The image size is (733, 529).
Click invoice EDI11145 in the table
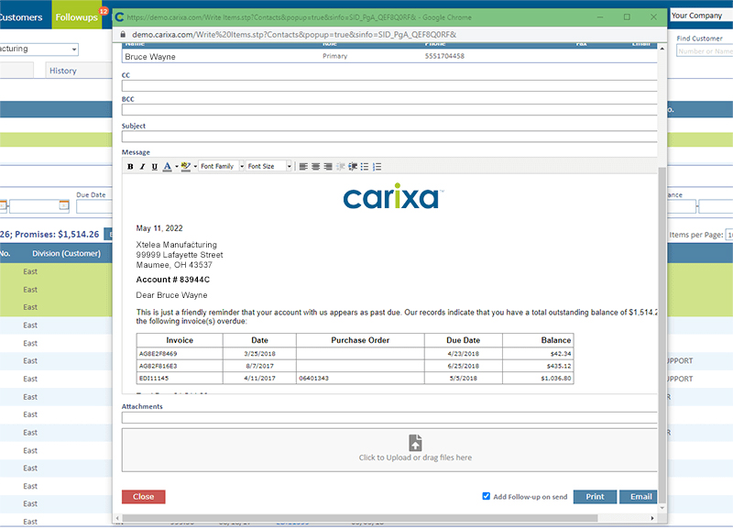pyautogui.click(x=154, y=378)
